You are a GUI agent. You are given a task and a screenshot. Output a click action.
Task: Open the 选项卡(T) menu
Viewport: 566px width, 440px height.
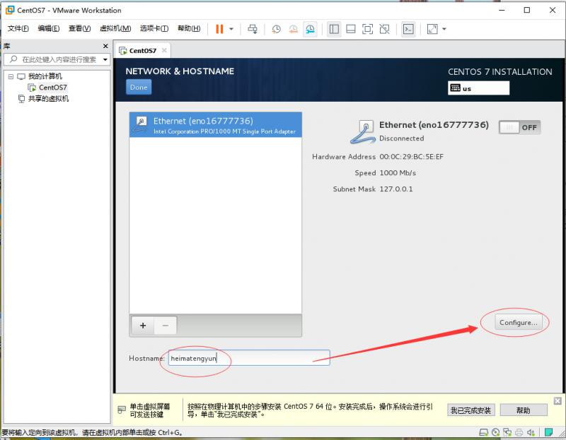[x=154, y=28]
